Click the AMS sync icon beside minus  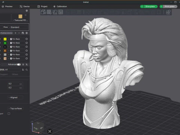[23, 33]
